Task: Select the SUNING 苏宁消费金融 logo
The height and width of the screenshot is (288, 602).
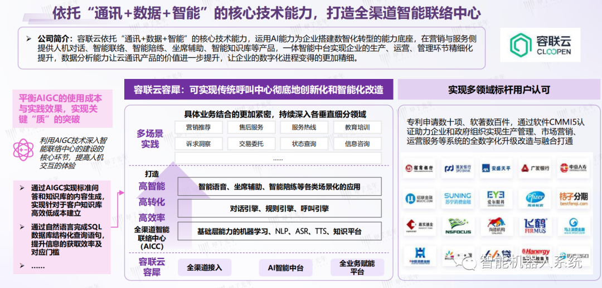Action: click(458, 198)
